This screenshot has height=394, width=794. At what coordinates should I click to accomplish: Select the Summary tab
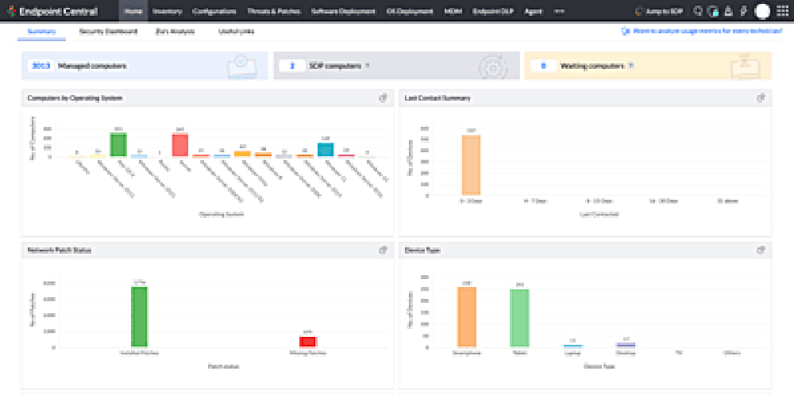point(41,32)
